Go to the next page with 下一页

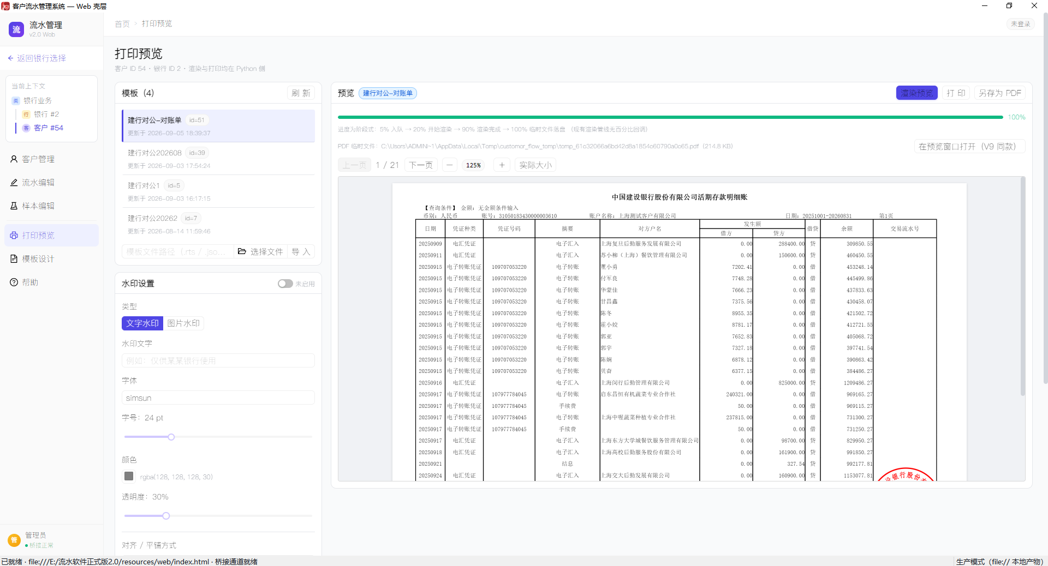(421, 165)
